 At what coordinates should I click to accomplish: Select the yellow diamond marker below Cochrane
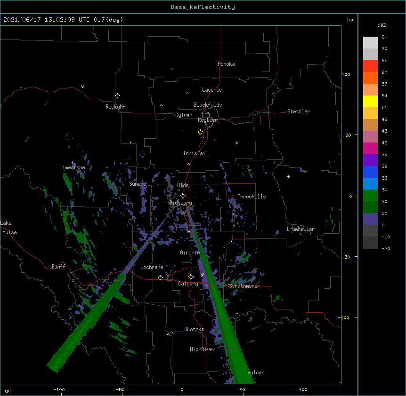click(x=161, y=277)
